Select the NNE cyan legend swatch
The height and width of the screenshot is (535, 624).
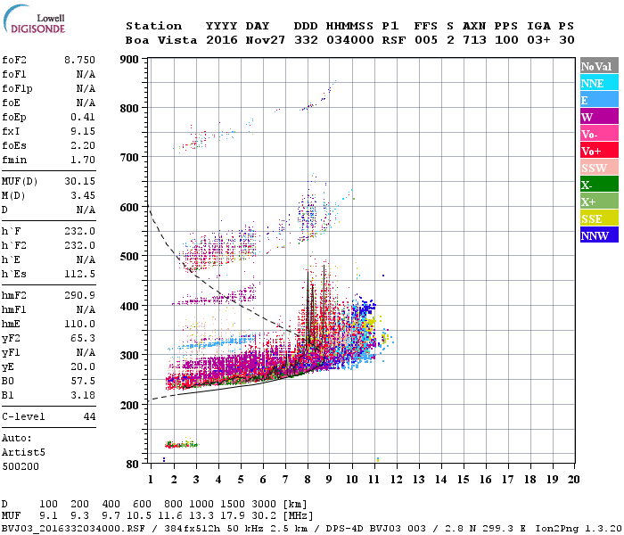pos(599,83)
